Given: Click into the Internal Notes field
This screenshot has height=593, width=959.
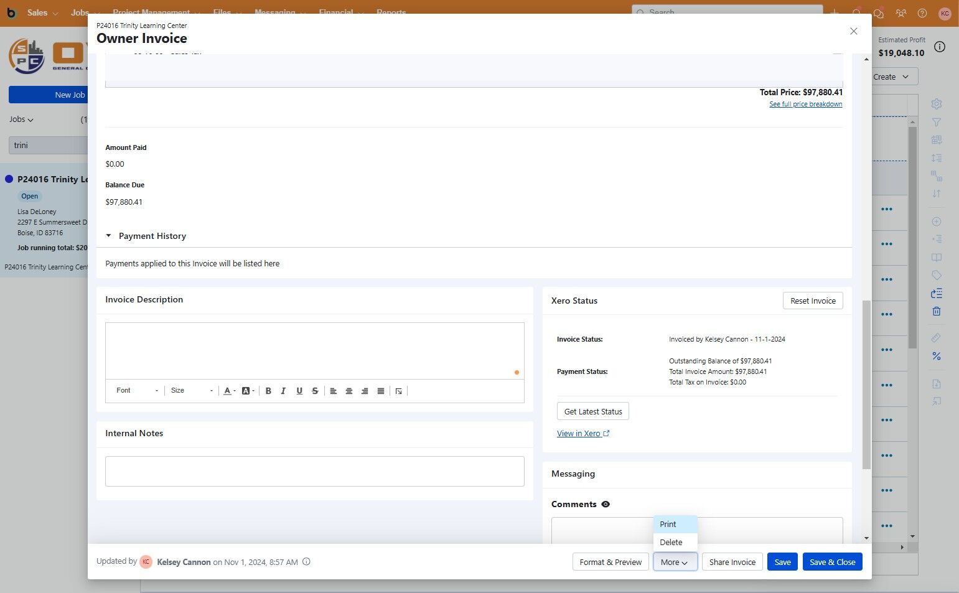Looking at the screenshot, I should (x=315, y=472).
